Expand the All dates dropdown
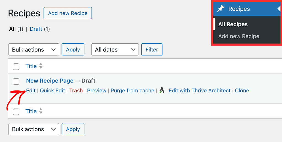Viewport: 282px width, 142px height. pyautogui.click(x=115, y=49)
